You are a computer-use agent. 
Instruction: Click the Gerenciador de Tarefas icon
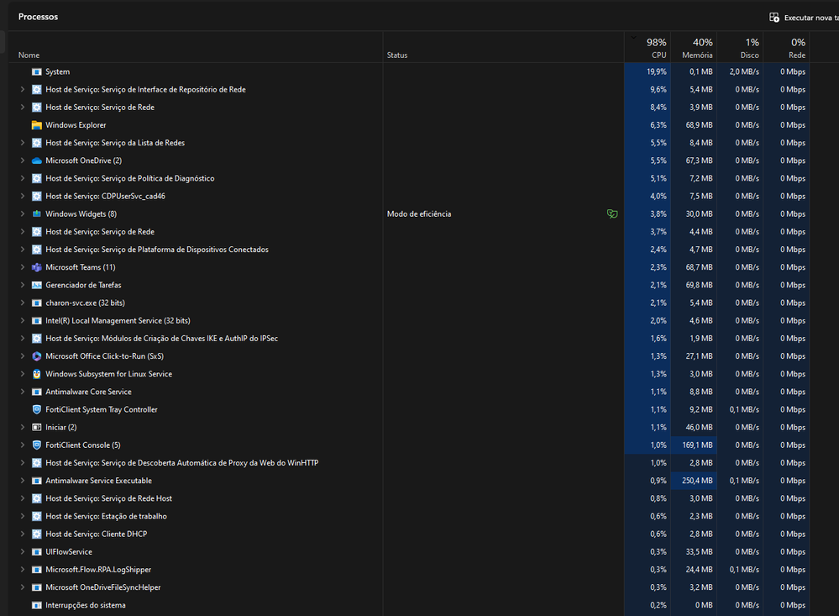pyautogui.click(x=36, y=285)
